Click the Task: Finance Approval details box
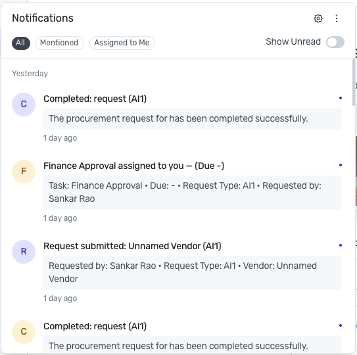Image resolution: width=357 pixels, height=355 pixels. [193, 193]
